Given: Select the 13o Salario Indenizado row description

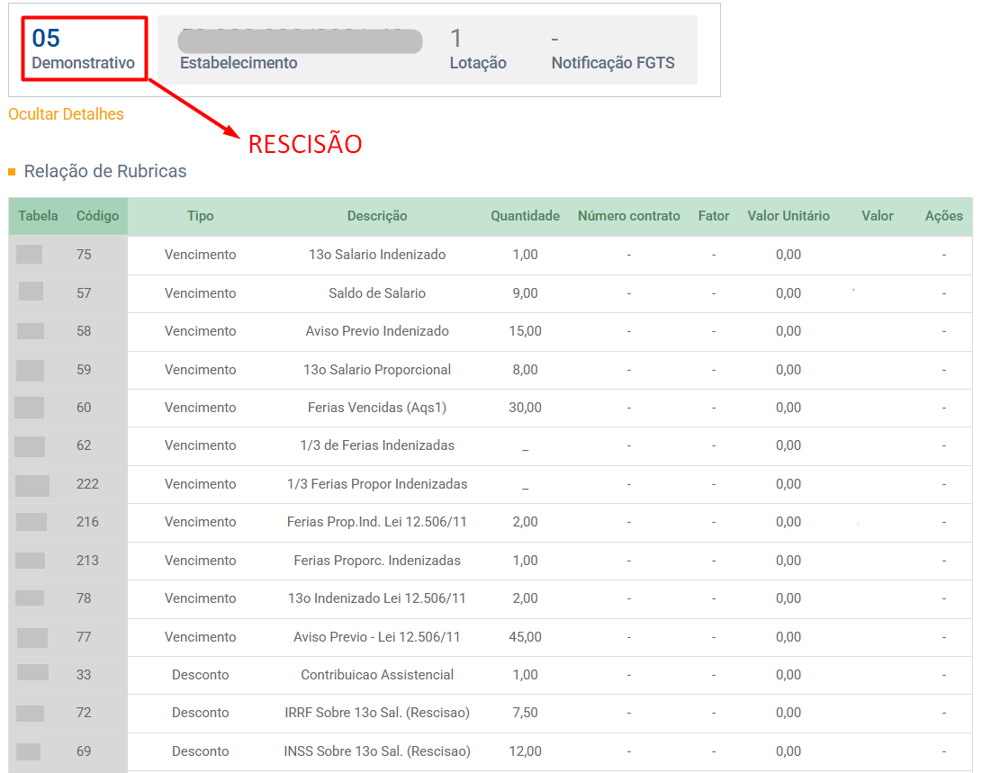Looking at the screenshot, I should [377, 255].
